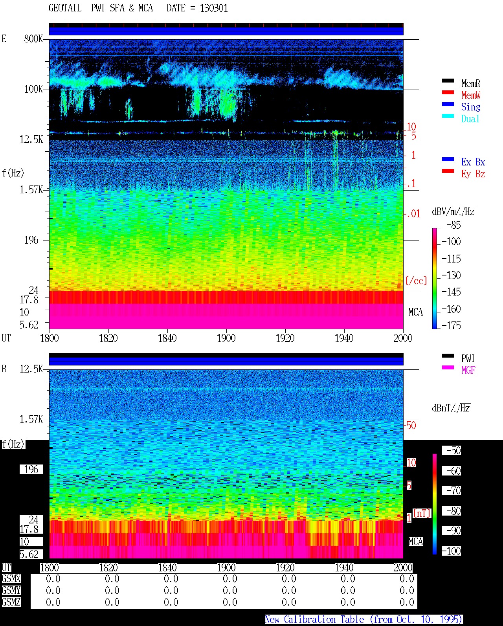
Task: Click the 'Ex Bx' legend label
Action: coord(473,162)
